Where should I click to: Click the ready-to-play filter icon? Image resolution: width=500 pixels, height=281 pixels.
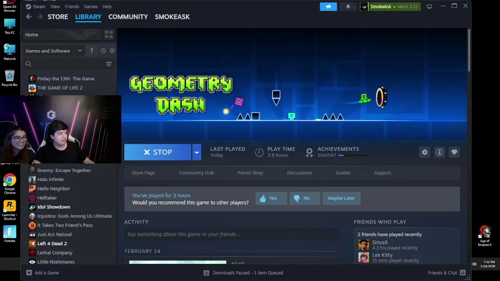point(112,51)
